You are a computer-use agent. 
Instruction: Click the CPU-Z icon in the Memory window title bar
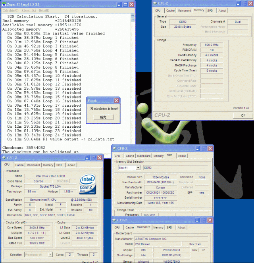(x=155, y=3)
